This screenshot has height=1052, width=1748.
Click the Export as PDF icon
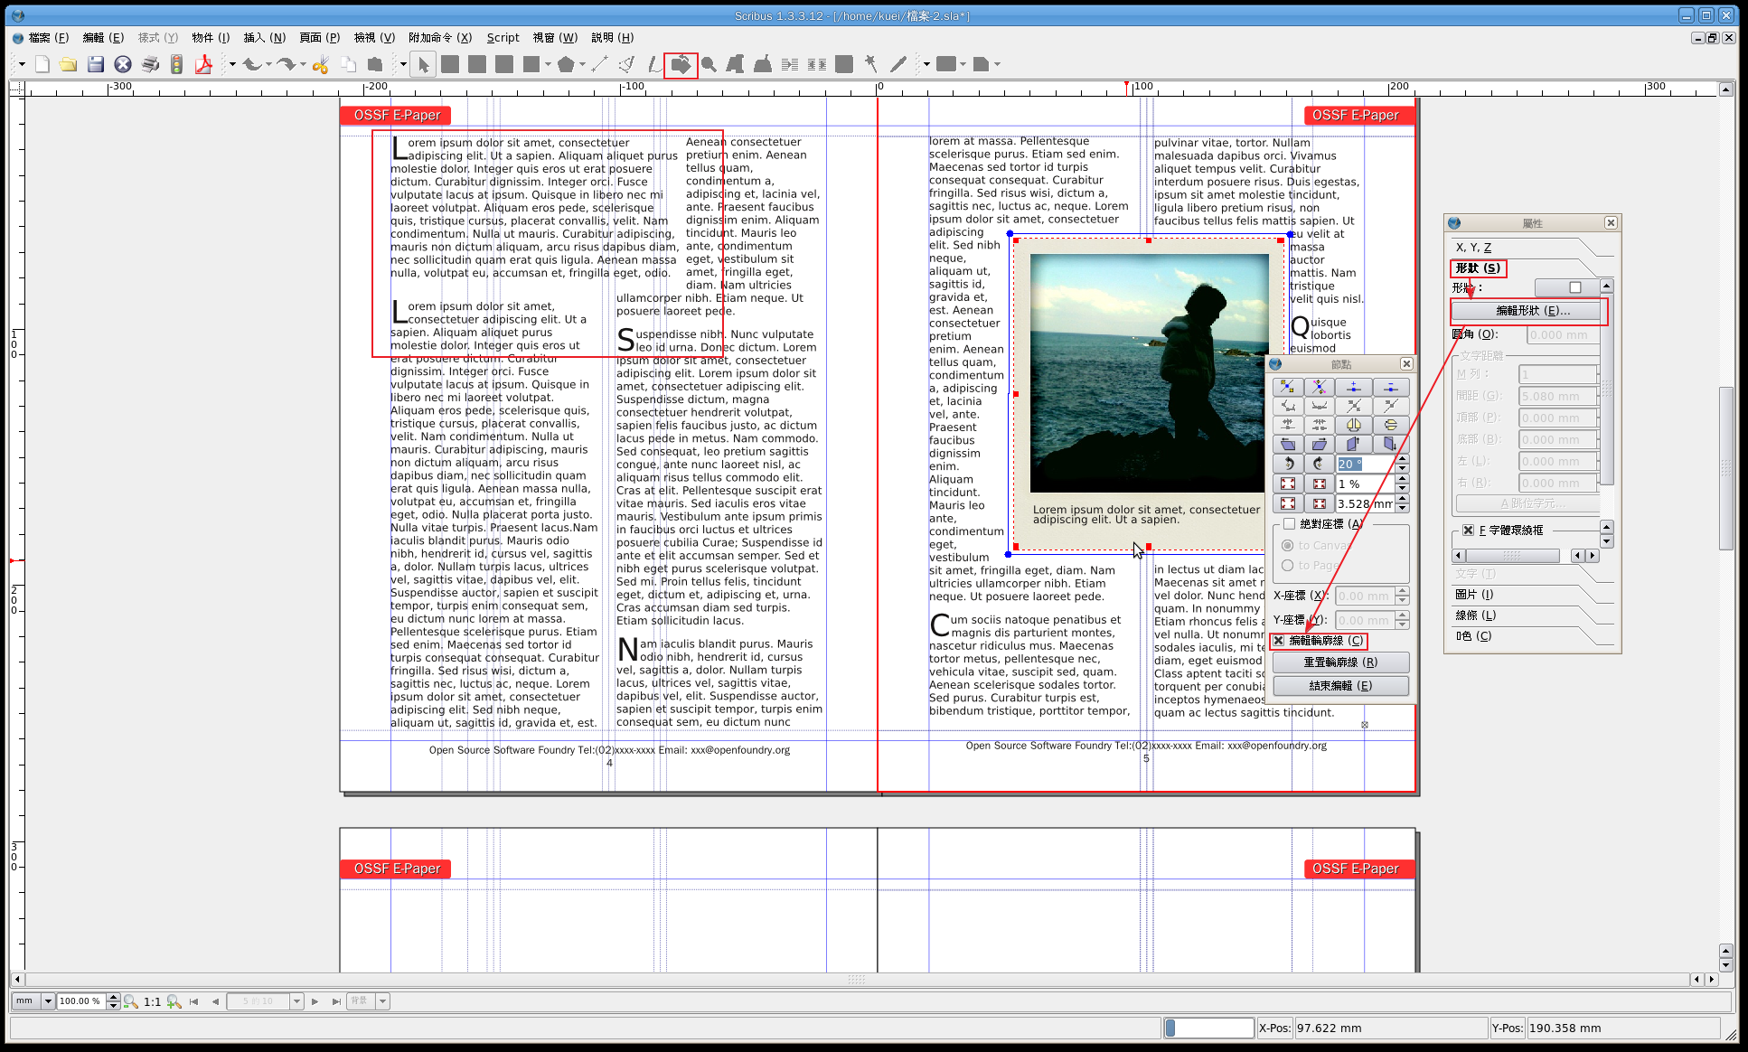(x=204, y=64)
